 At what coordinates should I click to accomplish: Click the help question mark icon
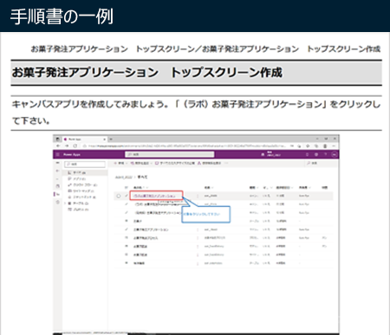click(325, 155)
